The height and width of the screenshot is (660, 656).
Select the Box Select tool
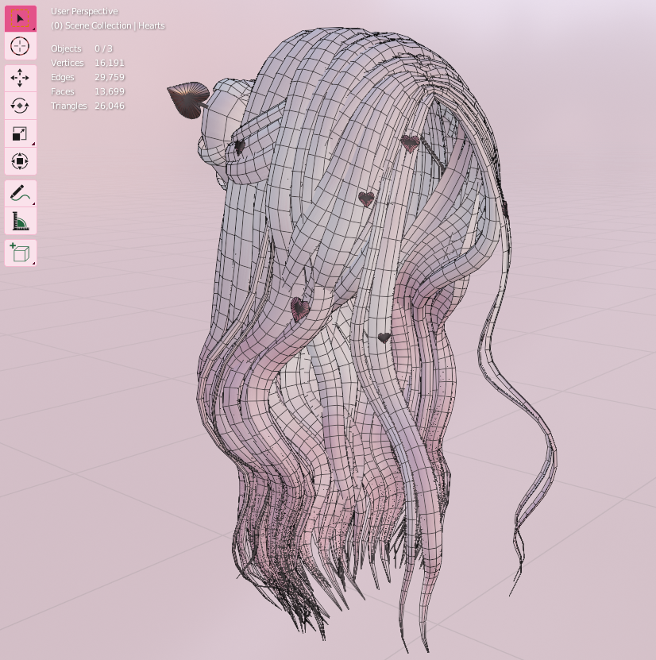(19, 17)
